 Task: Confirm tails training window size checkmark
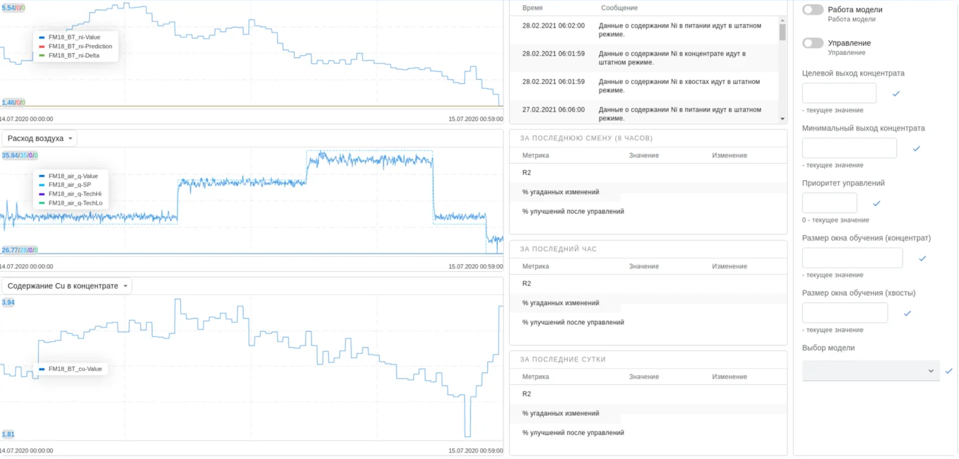(907, 314)
